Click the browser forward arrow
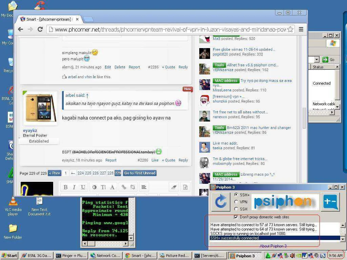Image resolution: width=347 pixels, height=260 pixels. [x=30, y=29]
